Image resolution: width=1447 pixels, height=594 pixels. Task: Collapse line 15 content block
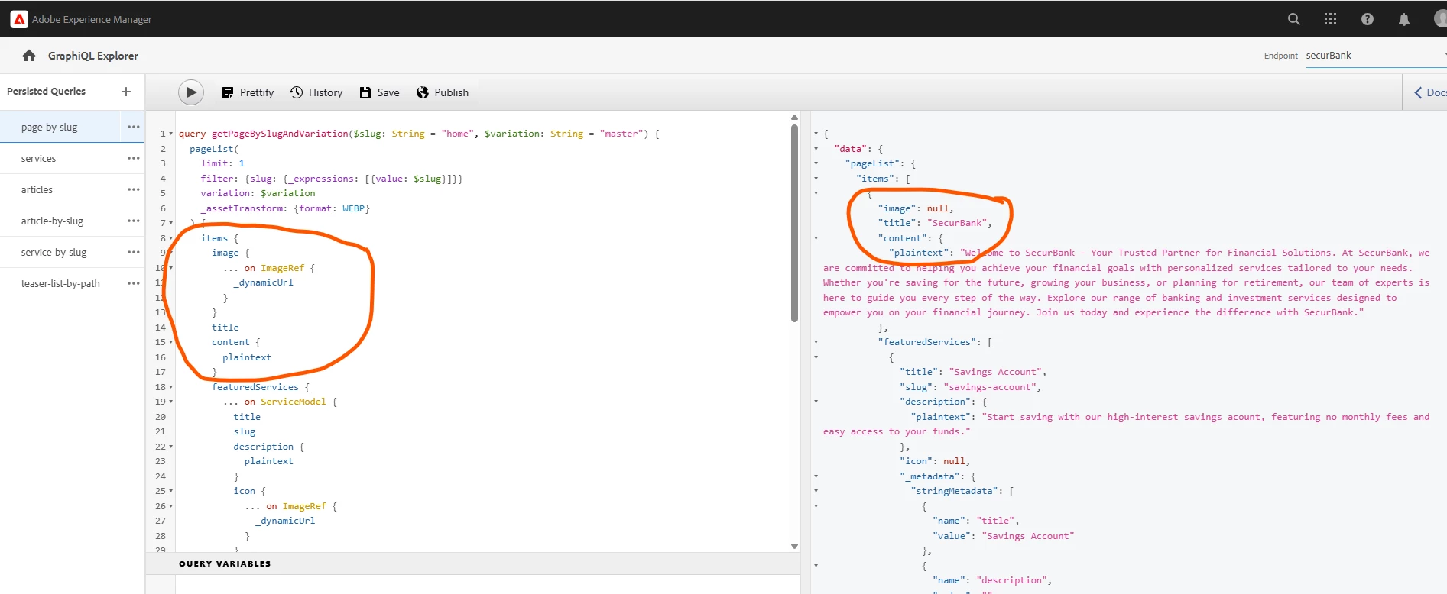(x=170, y=342)
